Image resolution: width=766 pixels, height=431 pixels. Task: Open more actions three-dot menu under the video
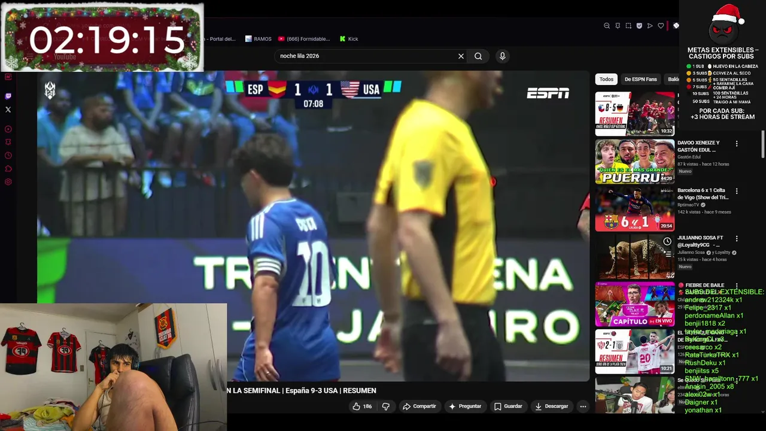[x=583, y=406]
